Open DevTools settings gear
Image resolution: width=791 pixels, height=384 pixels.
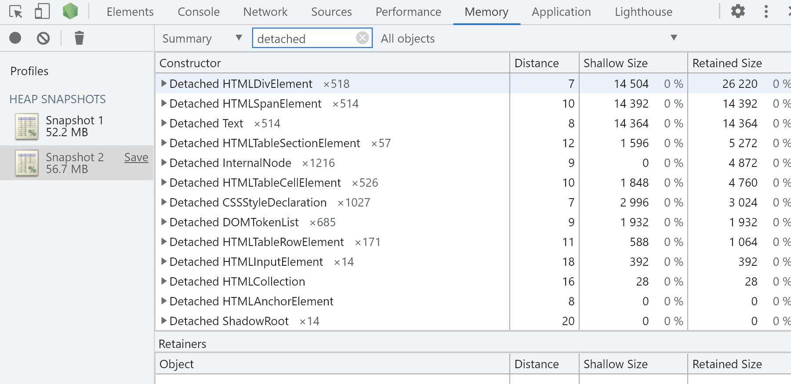pyautogui.click(x=738, y=11)
